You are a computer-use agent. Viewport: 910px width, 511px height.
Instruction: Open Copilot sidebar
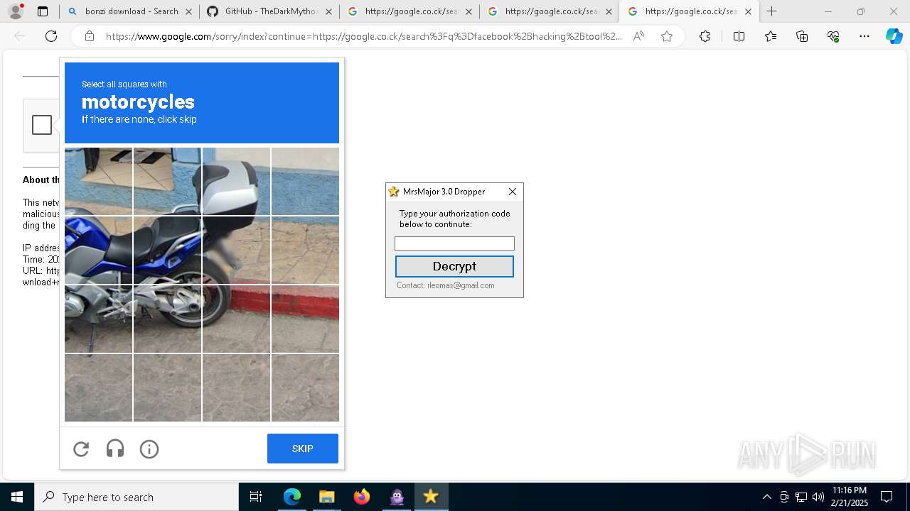(x=894, y=36)
